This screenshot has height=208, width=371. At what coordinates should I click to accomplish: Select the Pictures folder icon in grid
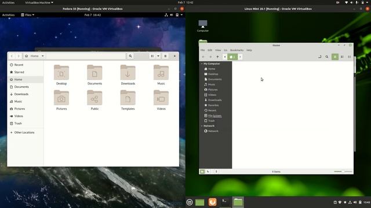pyautogui.click(x=61, y=98)
